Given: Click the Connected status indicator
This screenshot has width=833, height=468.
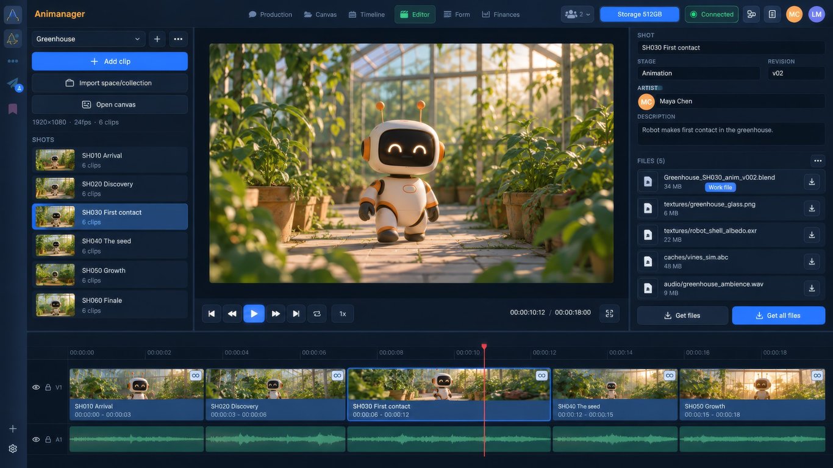Looking at the screenshot, I should [712, 14].
